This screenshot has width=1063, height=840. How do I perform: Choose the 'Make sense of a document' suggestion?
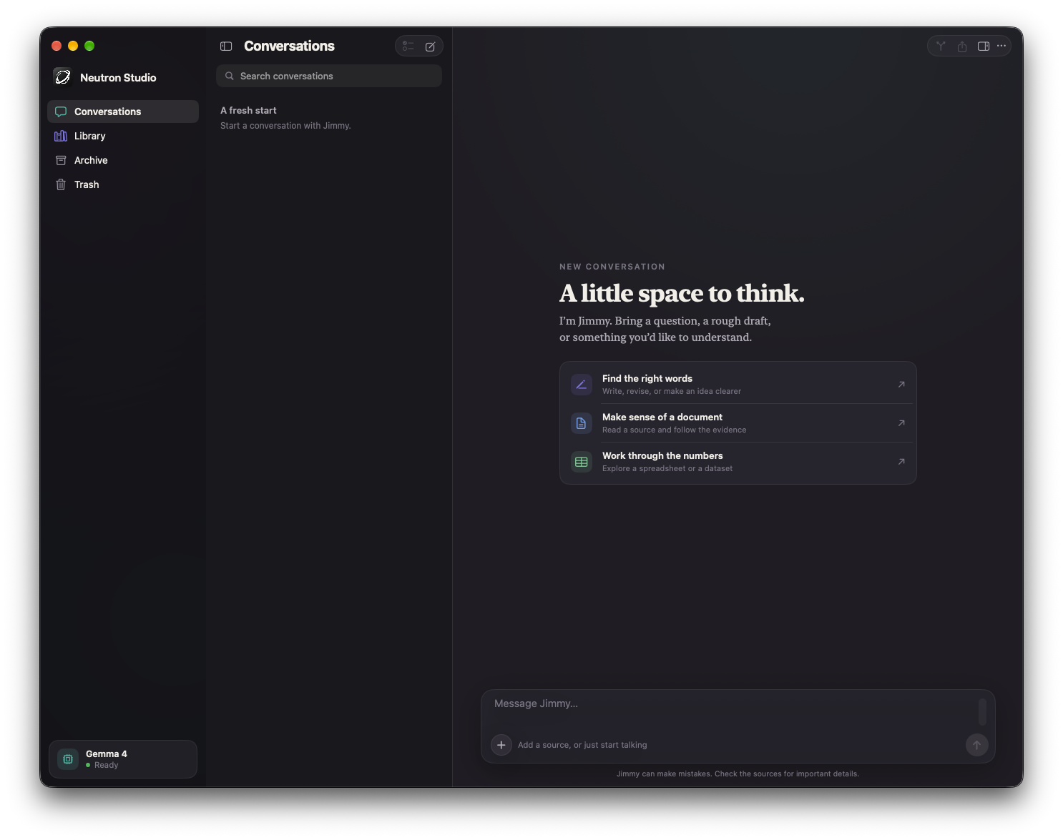738,423
